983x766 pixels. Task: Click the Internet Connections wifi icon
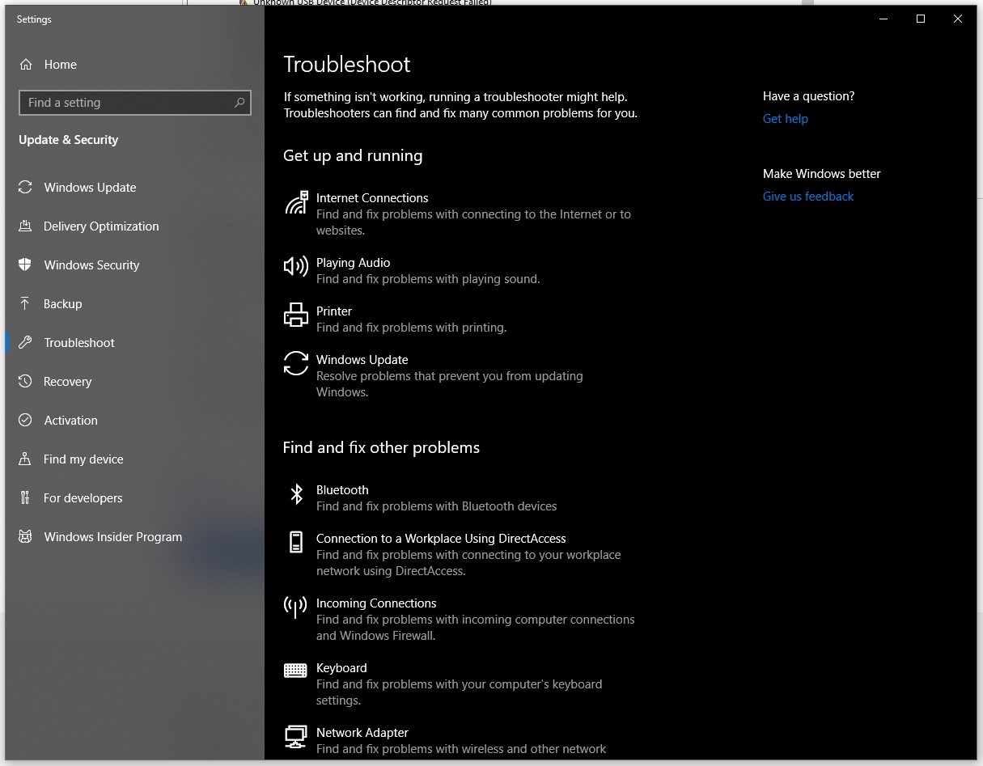click(296, 202)
